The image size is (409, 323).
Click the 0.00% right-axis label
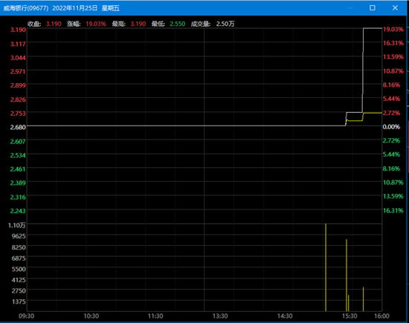pos(391,127)
